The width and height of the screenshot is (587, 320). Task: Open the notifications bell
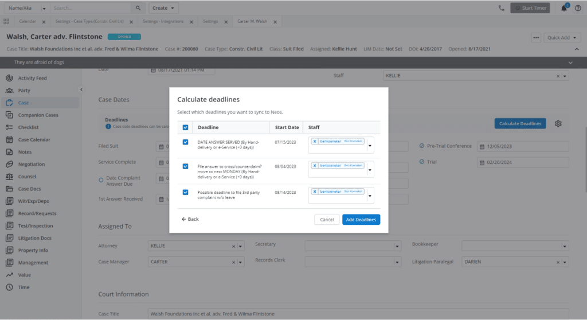[x=564, y=8]
